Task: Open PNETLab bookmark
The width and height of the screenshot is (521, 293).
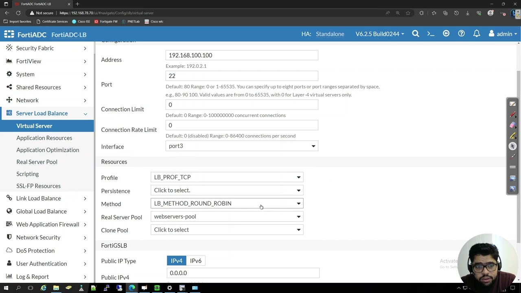Action: click(x=131, y=22)
